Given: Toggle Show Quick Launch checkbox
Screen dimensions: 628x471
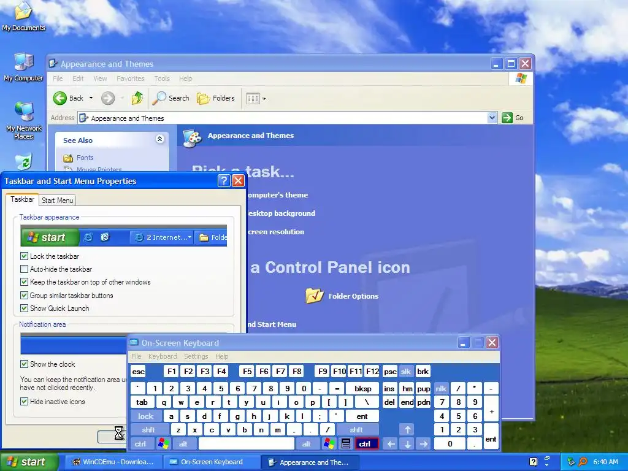Looking at the screenshot, I should pyautogui.click(x=24, y=308).
